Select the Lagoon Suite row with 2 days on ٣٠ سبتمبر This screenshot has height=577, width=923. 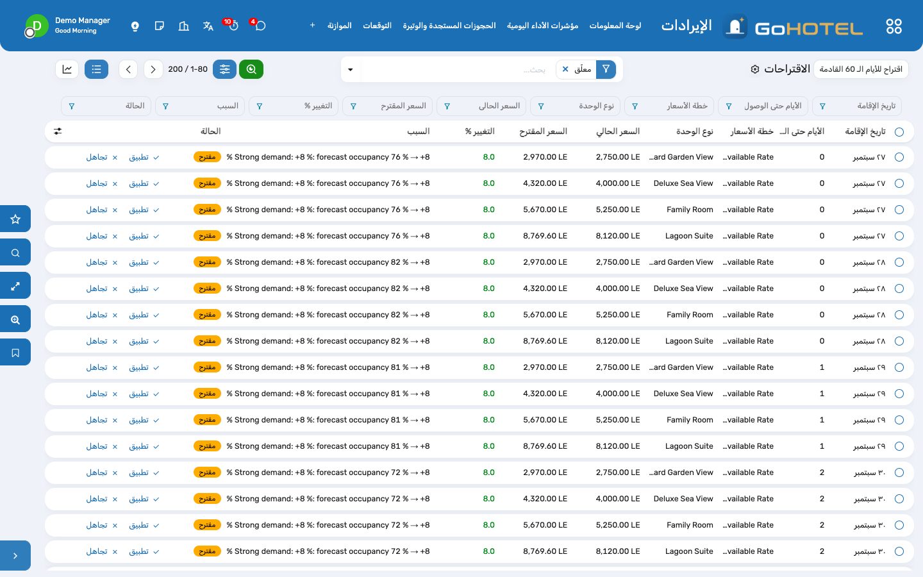(x=899, y=551)
